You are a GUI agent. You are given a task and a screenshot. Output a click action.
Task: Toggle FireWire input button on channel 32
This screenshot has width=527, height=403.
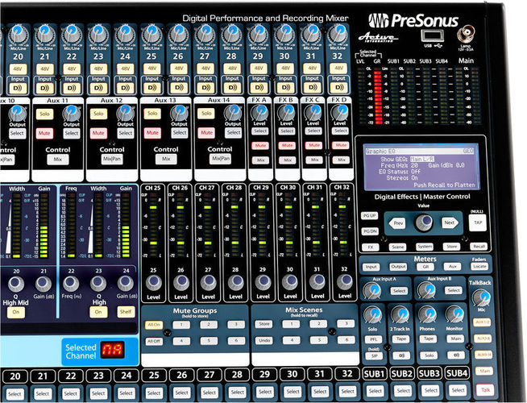[x=338, y=88]
